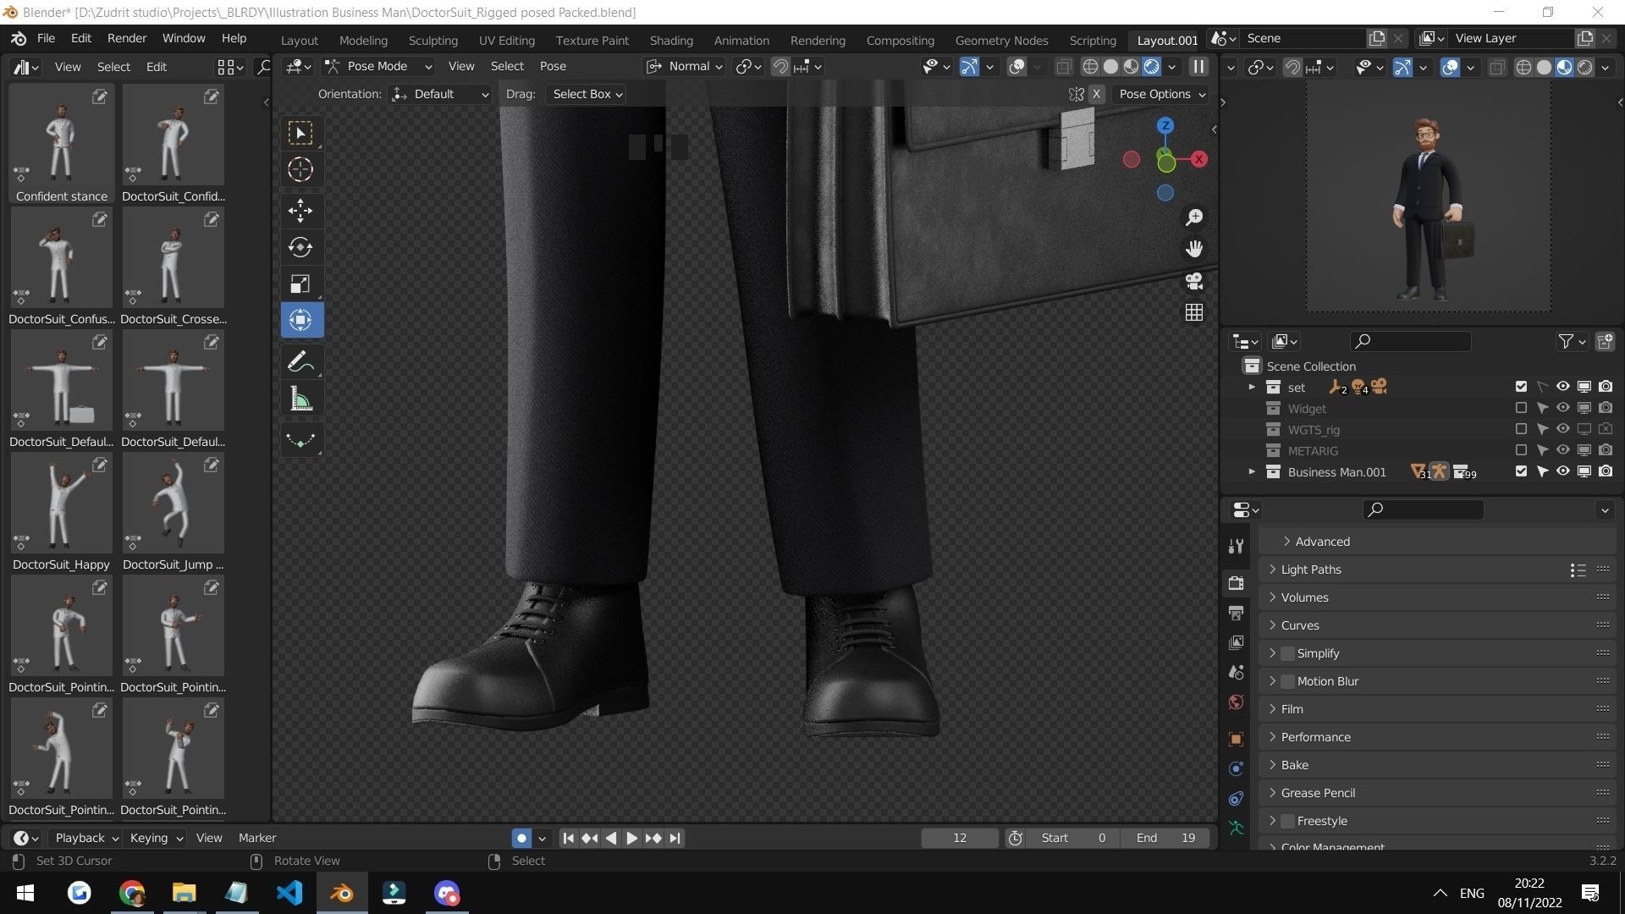
Task: Select the Confident stance pose thumbnail
Action: click(61, 144)
